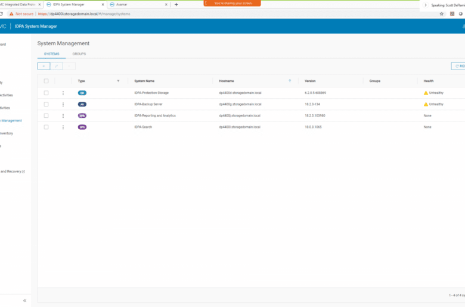Click version 18.2.0.103980

(x=315, y=116)
